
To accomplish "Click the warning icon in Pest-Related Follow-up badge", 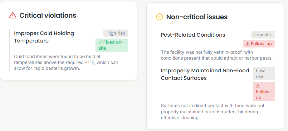I will pos(247,44).
